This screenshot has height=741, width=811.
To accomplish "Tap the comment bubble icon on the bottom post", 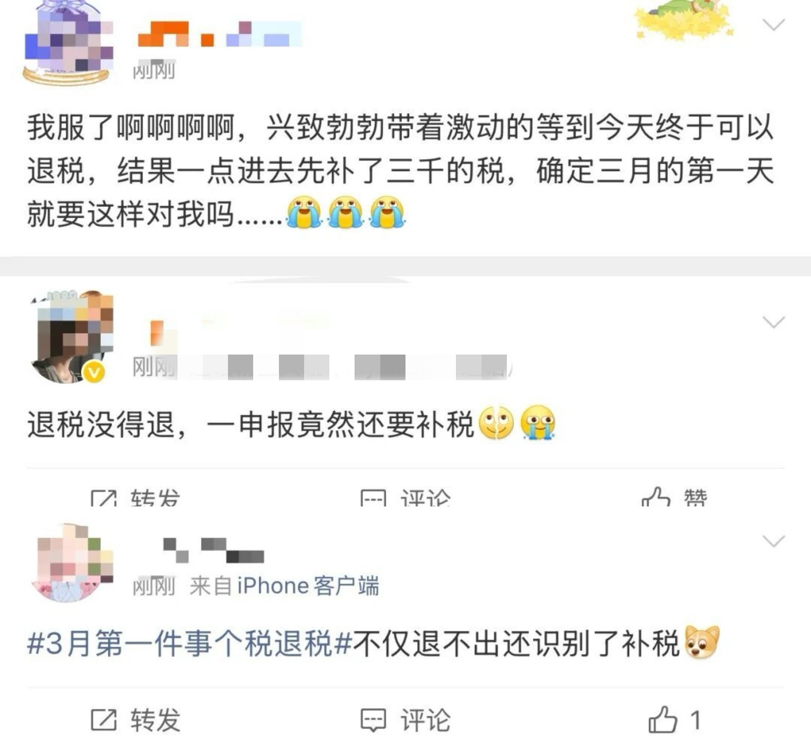I will [373, 720].
